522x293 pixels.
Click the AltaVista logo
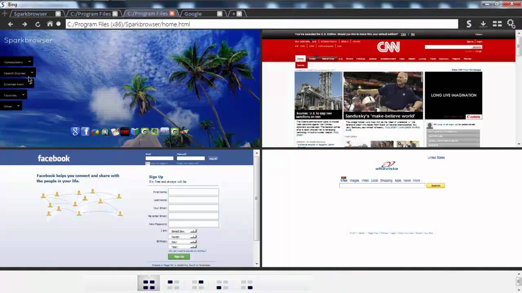pos(387,166)
